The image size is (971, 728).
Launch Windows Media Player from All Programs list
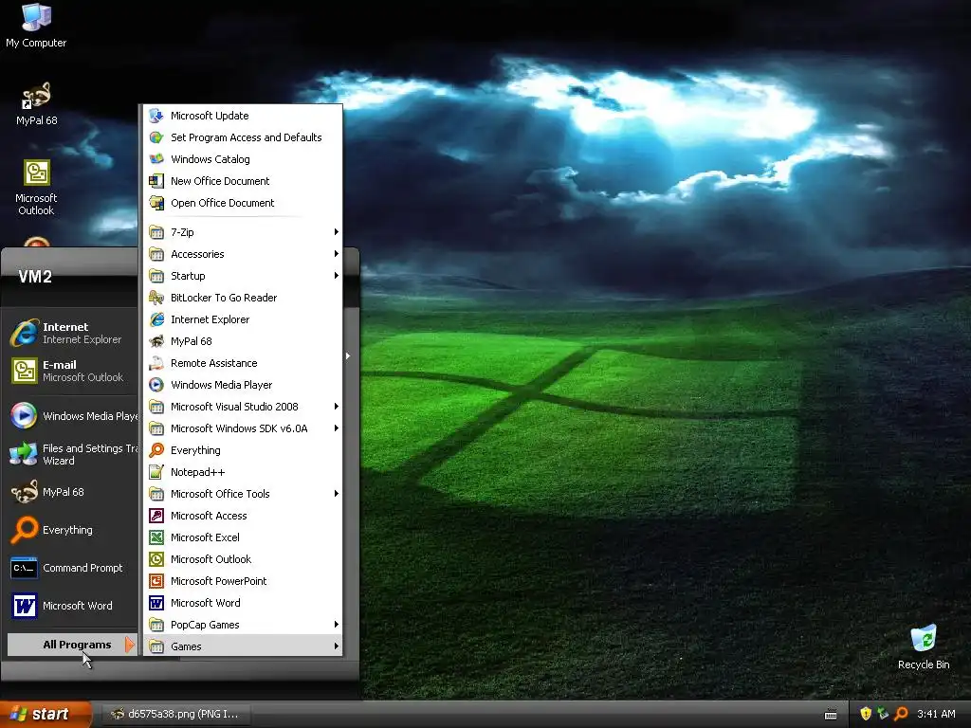[242, 385]
